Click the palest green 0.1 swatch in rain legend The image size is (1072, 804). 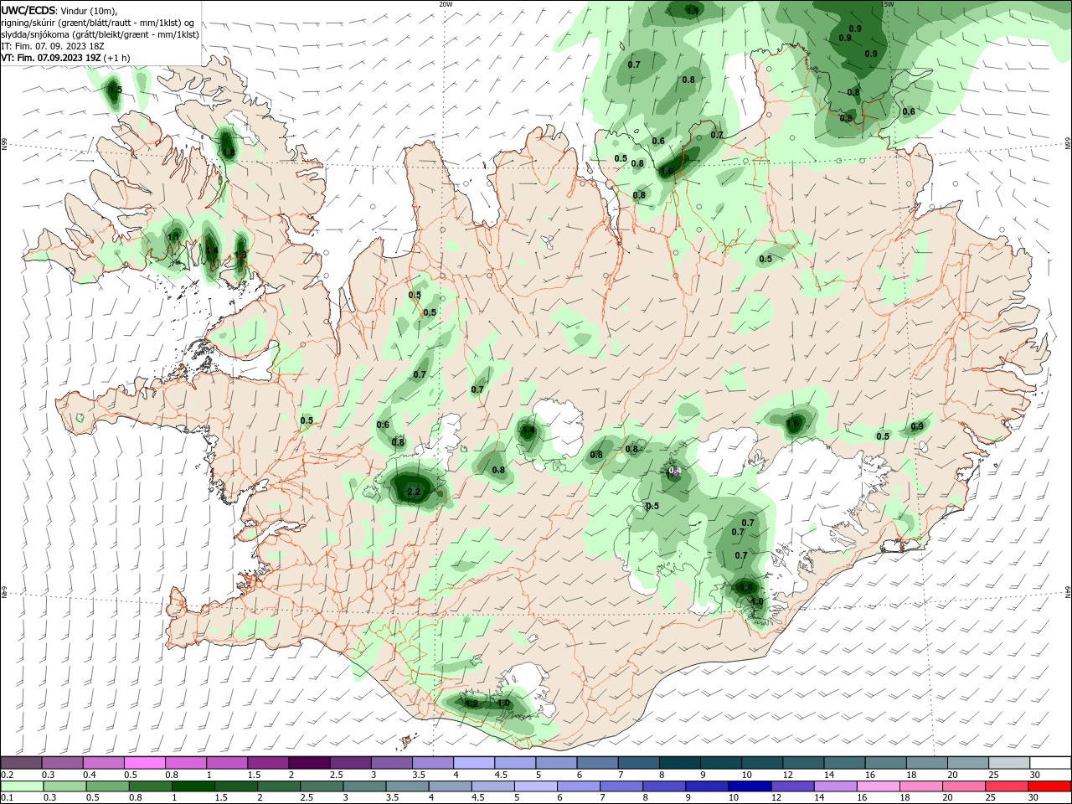21,787
